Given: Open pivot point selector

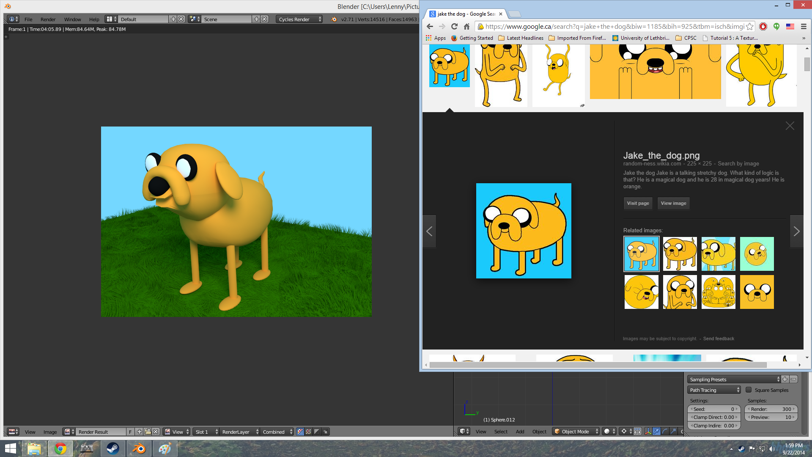Looking at the screenshot, I should tap(626, 431).
